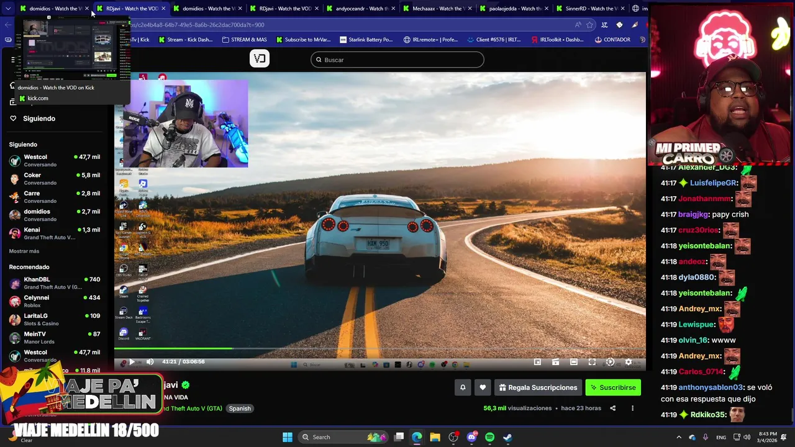Screen dimensions: 795x447
Task: Click the Suscribirse button
Action: click(613, 387)
